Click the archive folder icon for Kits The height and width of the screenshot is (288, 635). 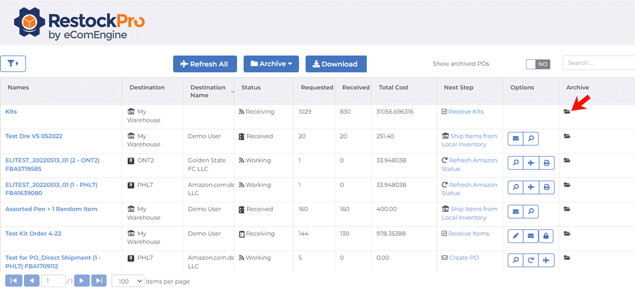[567, 112]
